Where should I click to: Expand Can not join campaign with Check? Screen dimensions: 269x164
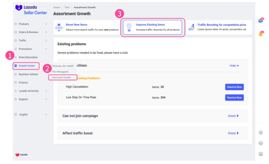[x=233, y=116]
